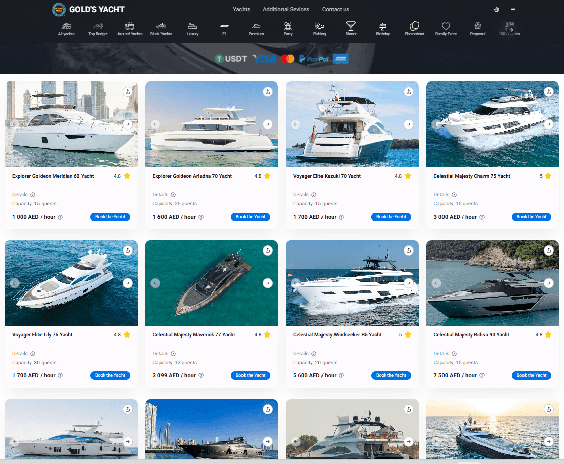
Task: Show next photo of Lily 75 Yacht
Action: 128,283
